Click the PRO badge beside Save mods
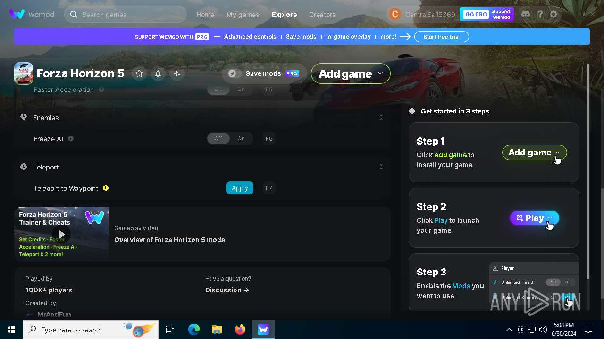Screen dimensions: 604x339 [292, 73]
